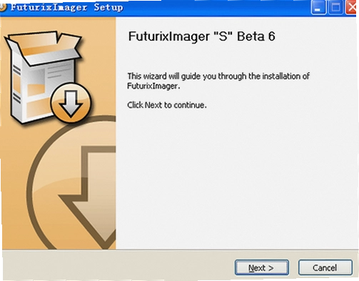Cancel the FuturixImager installation
This screenshot has height=281, width=359.
325,267
